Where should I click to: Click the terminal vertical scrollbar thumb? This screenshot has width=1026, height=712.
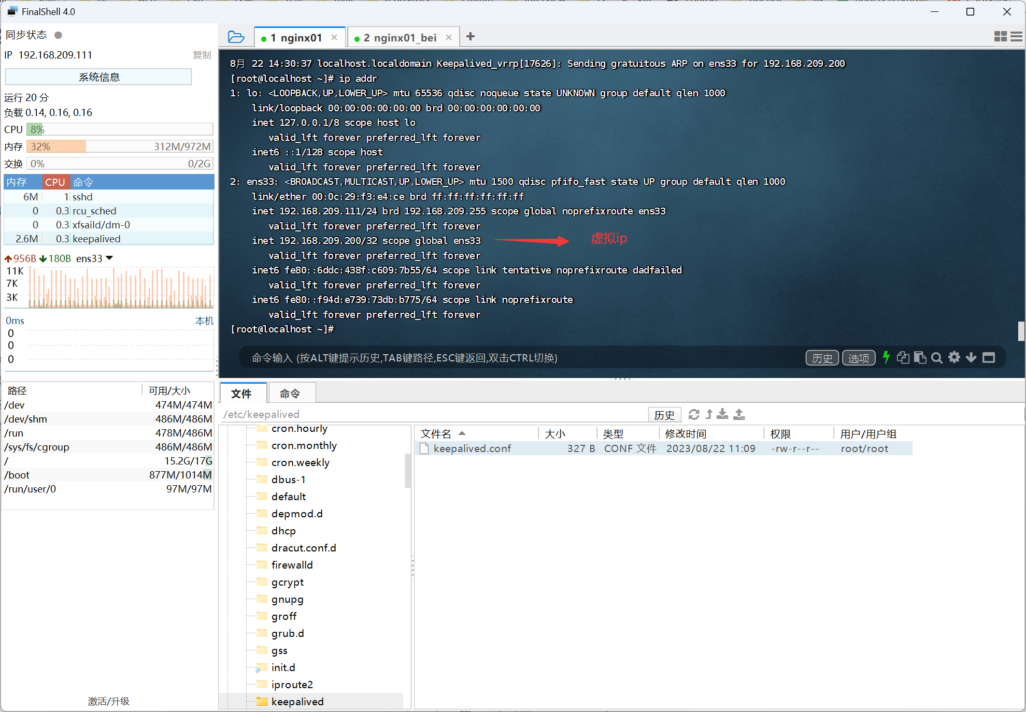pos(1021,331)
